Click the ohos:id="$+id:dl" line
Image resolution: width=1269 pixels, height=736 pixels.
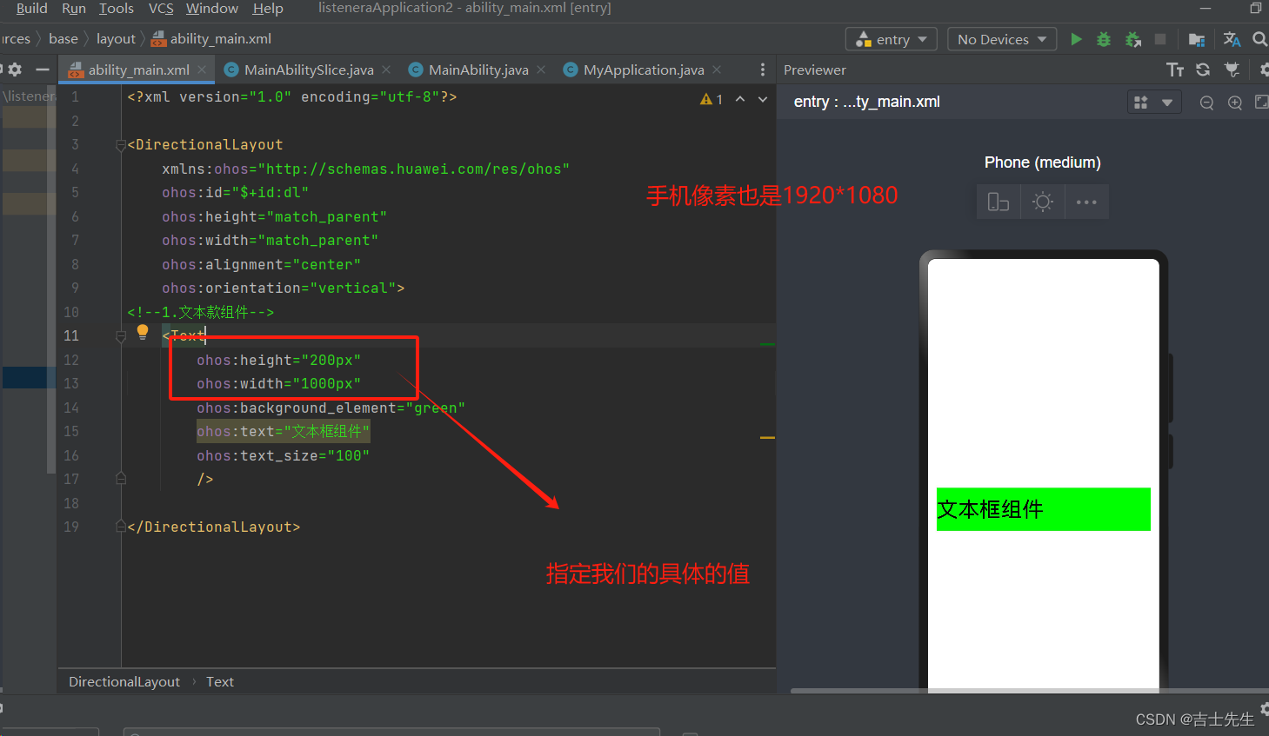tap(235, 193)
